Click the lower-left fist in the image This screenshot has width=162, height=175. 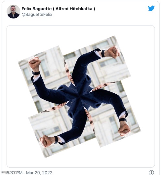pyautogui.click(x=45, y=141)
